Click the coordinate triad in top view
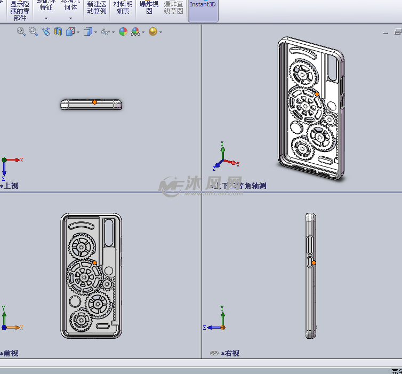 [12, 169]
